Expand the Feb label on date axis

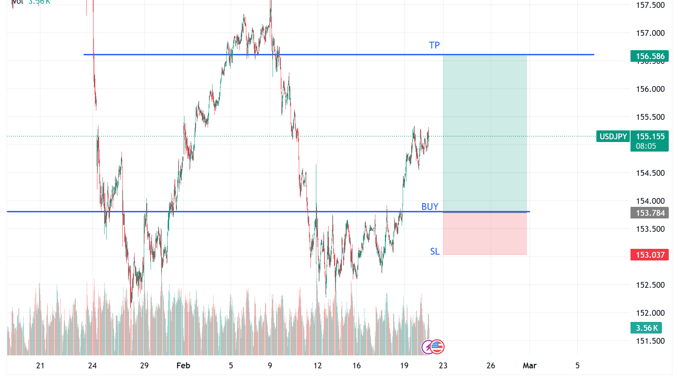(183, 365)
